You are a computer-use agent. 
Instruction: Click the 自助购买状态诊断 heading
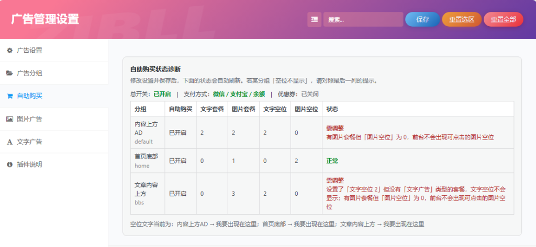click(155, 69)
